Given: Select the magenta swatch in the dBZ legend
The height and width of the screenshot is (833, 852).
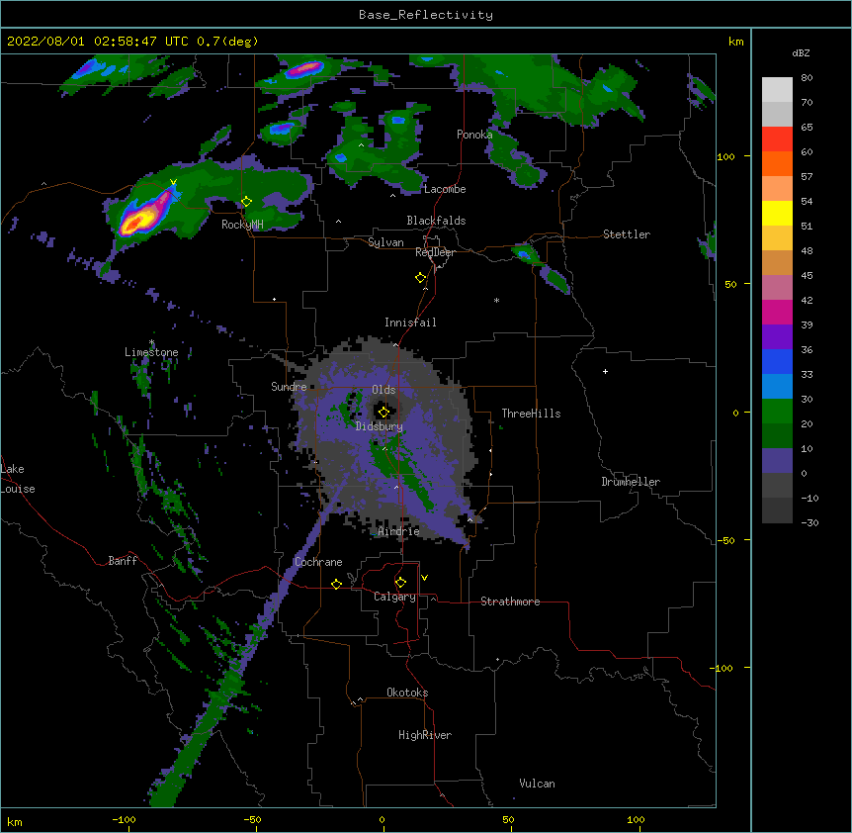Looking at the screenshot, I should (777, 312).
